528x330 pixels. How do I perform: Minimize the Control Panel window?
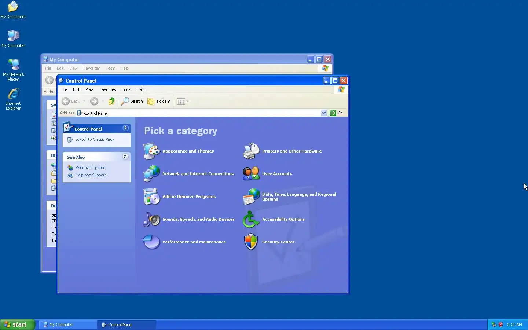(x=327, y=80)
